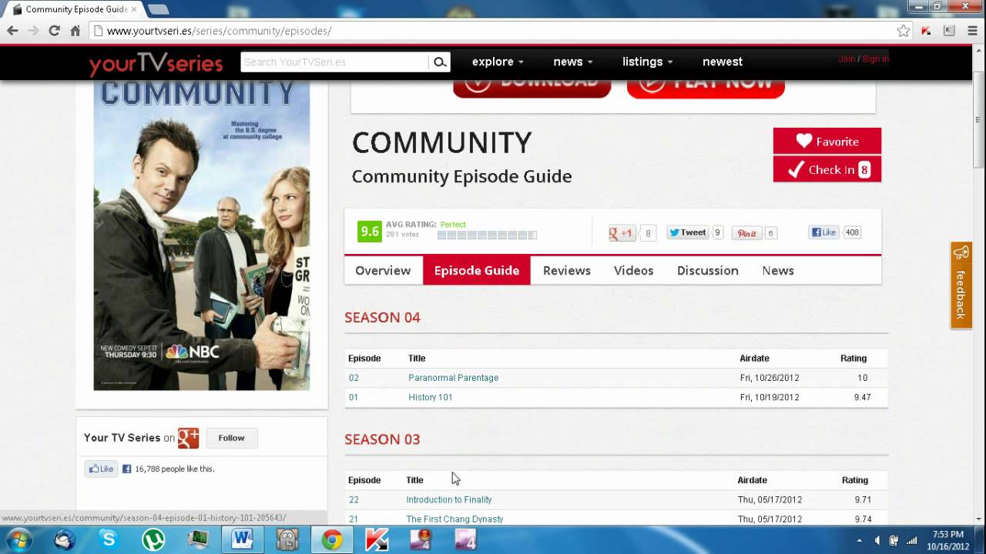
Task: Open the News tab
Action: (x=778, y=270)
